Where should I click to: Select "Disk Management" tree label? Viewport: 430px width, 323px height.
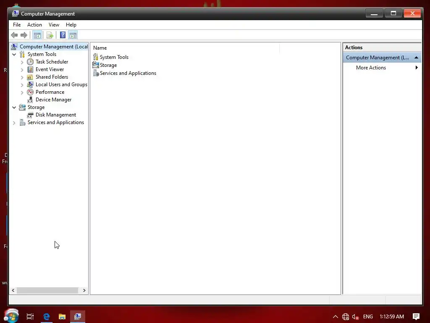tap(56, 115)
